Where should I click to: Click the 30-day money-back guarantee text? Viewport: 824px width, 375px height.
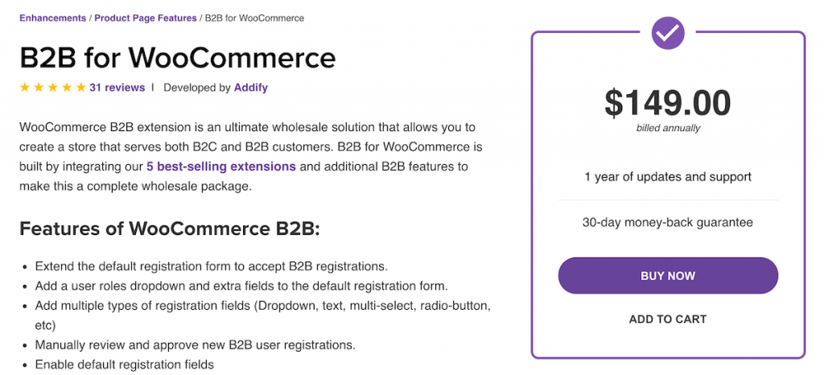(x=668, y=223)
